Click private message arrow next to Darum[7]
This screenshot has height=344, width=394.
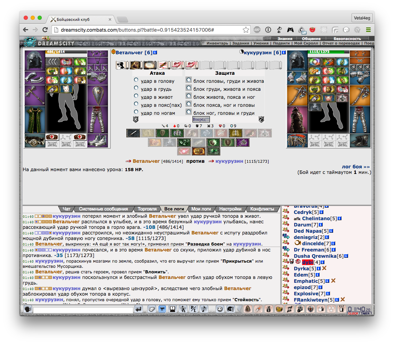(x=286, y=224)
